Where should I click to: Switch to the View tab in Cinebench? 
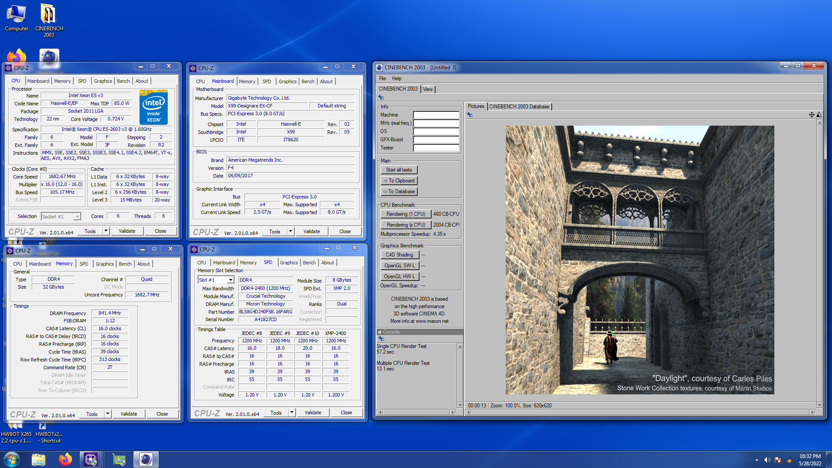[x=428, y=89]
